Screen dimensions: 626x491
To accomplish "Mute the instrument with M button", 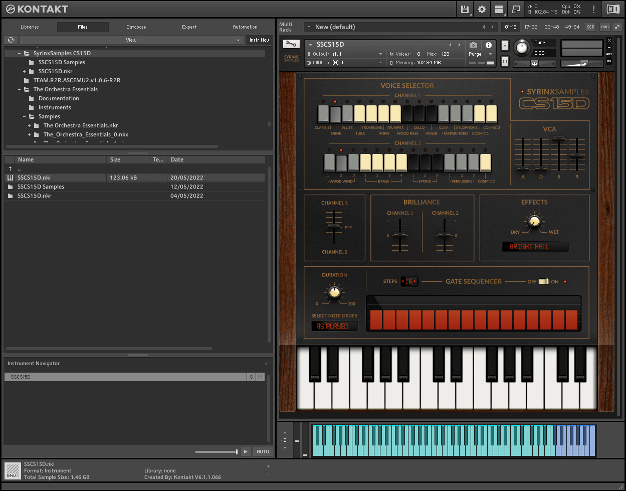I will click(505, 61).
